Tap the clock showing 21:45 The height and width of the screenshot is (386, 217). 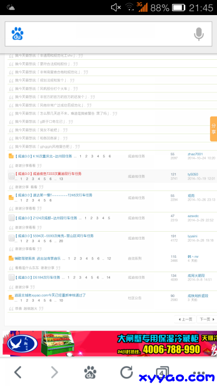click(201, 8)
